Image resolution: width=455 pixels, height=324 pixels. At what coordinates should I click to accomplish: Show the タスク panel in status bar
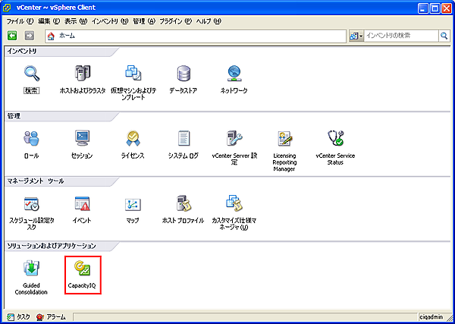[18, 316]
